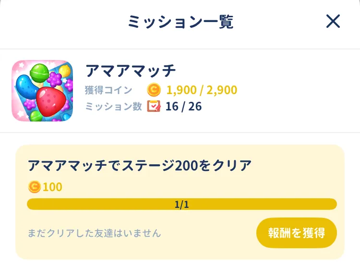Click the gold coin icon beside 獲得コイン
The height and width of the screenshot is (266, 360).
click(x=154, y=90)
